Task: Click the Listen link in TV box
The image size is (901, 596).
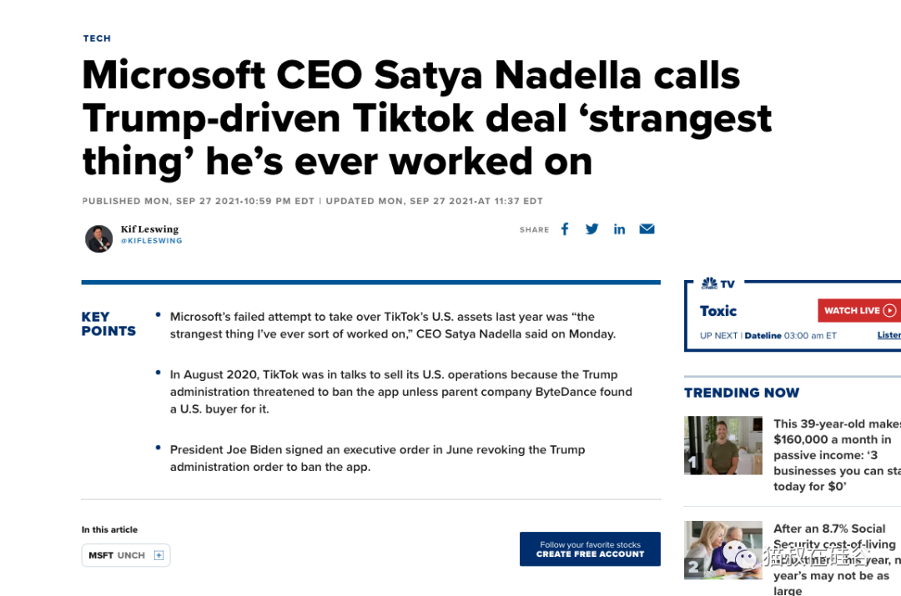Action: coord(888,335)
